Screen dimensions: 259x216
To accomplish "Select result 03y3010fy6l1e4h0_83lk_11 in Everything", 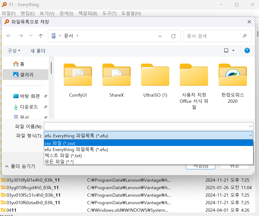I will pos(33,180).
